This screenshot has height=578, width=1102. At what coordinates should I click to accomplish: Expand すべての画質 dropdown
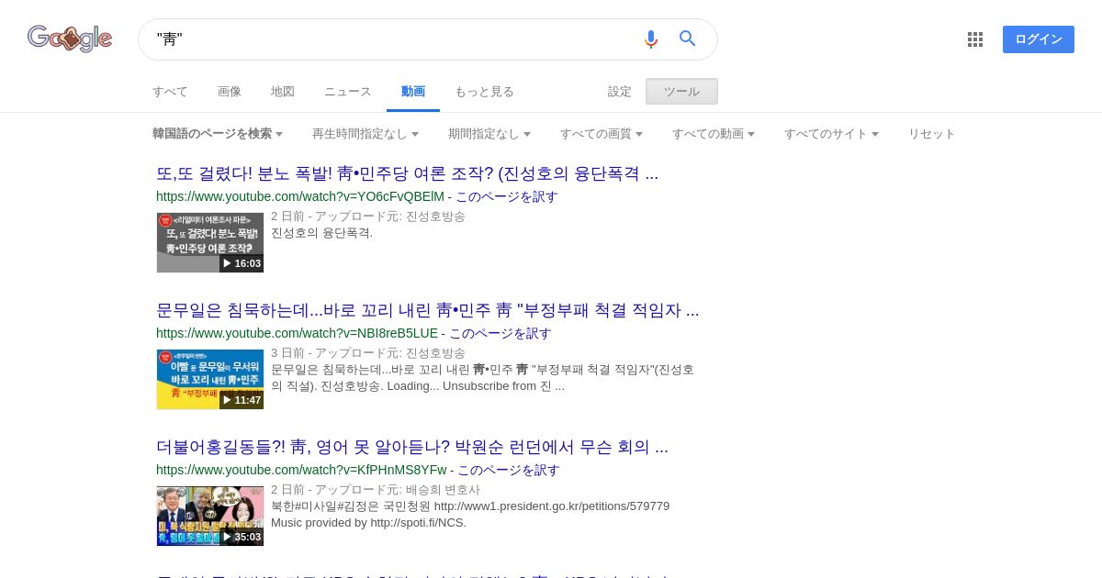coord(602,134)
